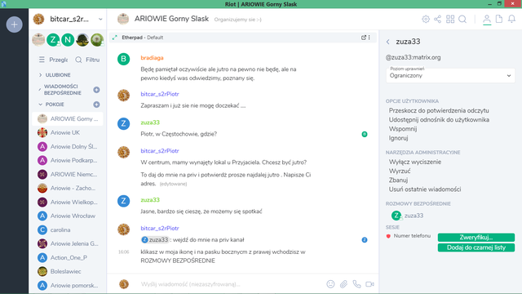This screenshot has height=294, width=522.
Task: Click Usuń ostatnie wiadomości
Action: tap(425, 189)
